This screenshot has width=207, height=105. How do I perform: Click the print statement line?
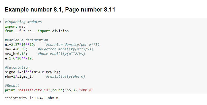click(49, 90)
